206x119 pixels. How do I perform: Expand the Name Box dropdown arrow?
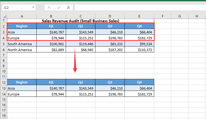tap(33, 7)
